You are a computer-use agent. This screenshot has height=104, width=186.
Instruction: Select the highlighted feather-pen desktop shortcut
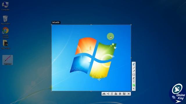pos(8,60)
